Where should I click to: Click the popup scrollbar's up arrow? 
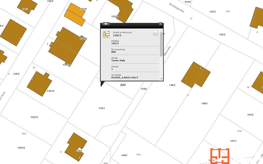(161, 31)
